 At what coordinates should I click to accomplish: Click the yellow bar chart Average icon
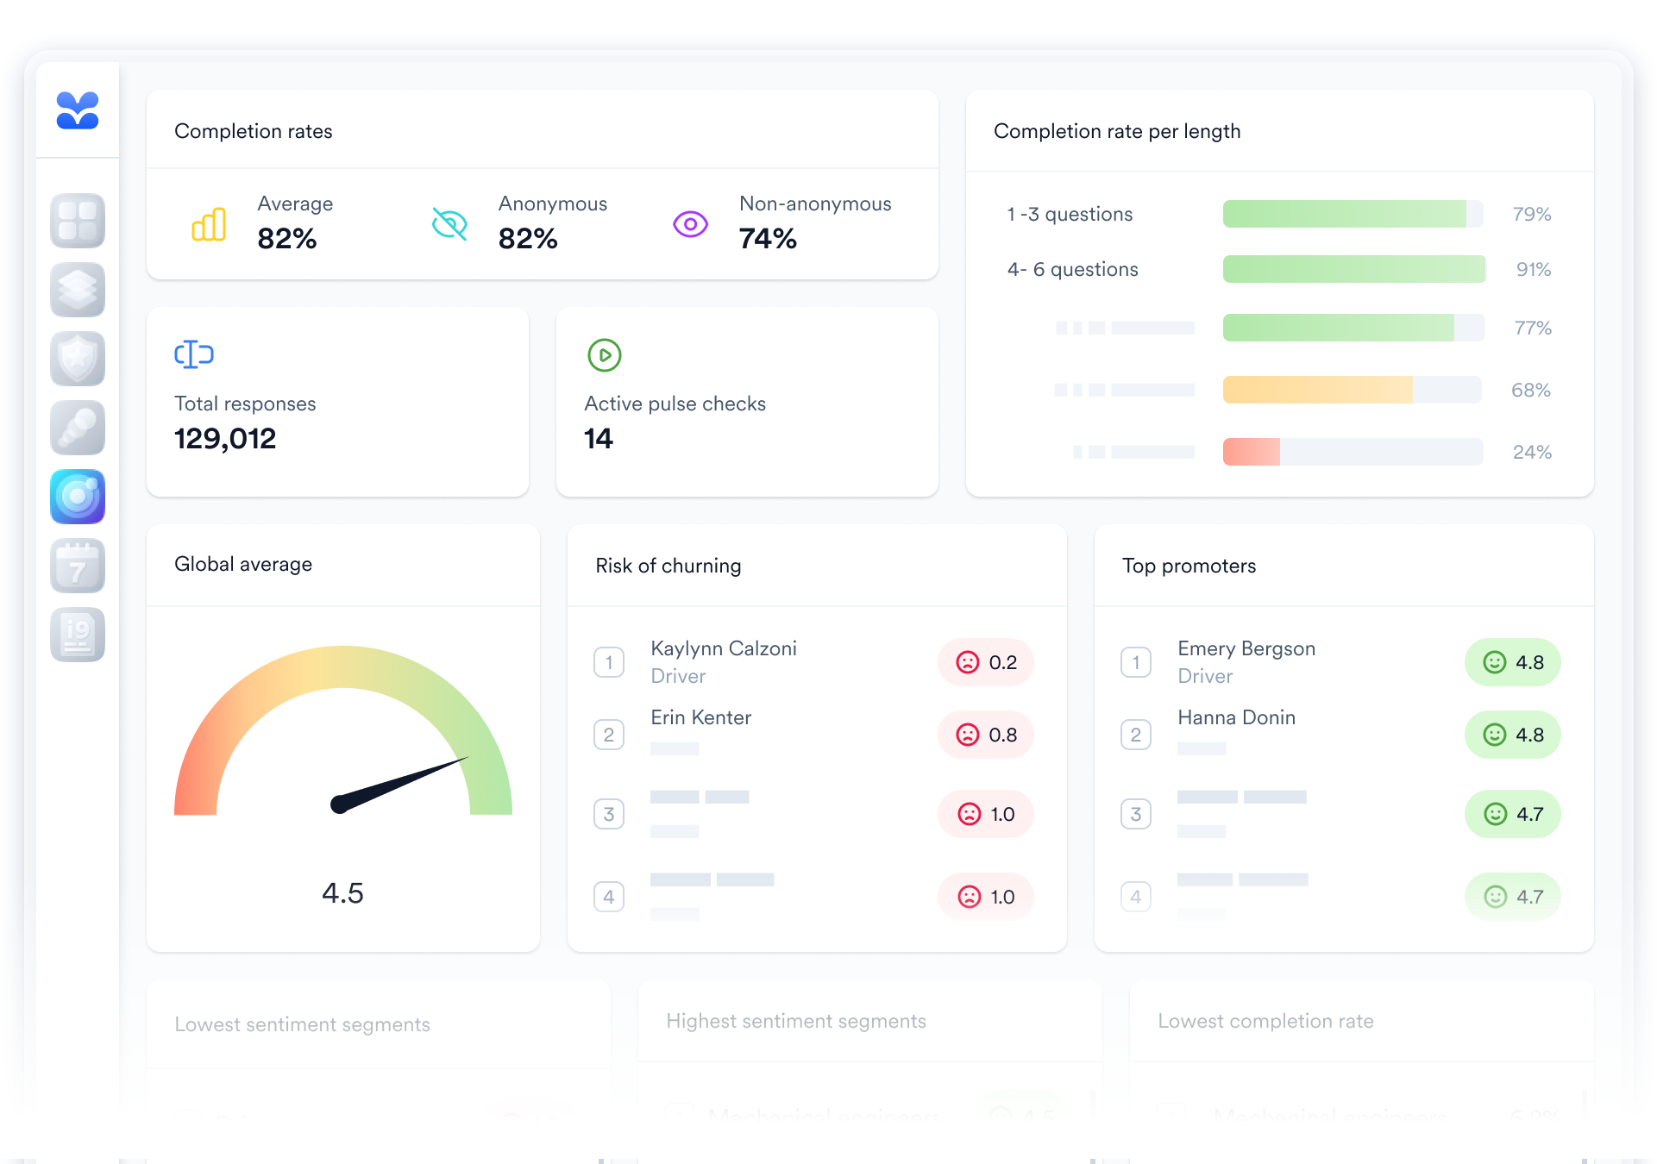pos(209,224)
